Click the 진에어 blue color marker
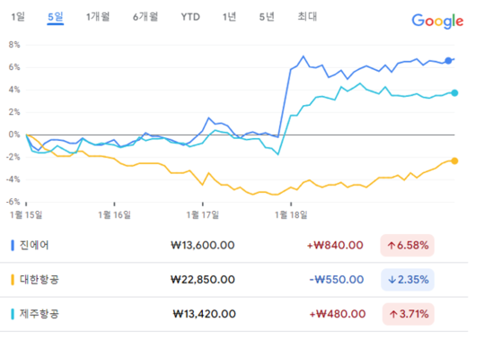The width and height of the screenshot is (484, 340). pyautogui.click(x=13, y=246)
